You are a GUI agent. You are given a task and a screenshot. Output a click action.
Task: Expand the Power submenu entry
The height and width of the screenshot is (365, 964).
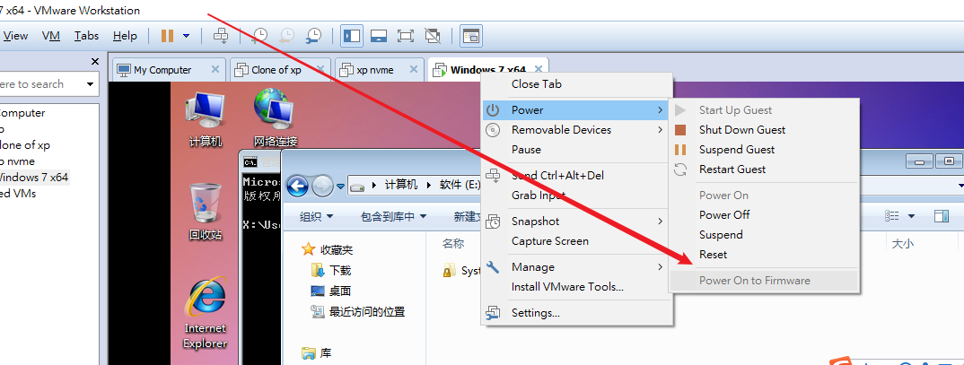[576, 110]
